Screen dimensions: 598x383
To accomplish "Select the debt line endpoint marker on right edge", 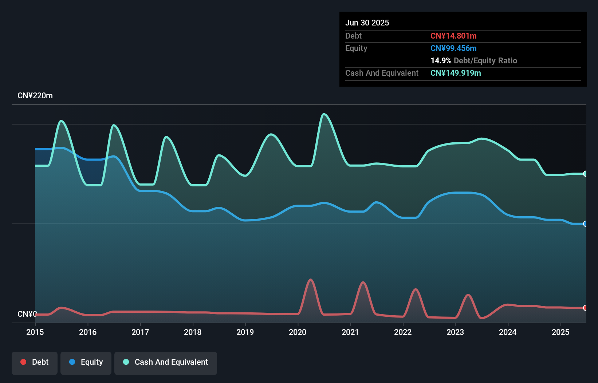I will 585,308.
